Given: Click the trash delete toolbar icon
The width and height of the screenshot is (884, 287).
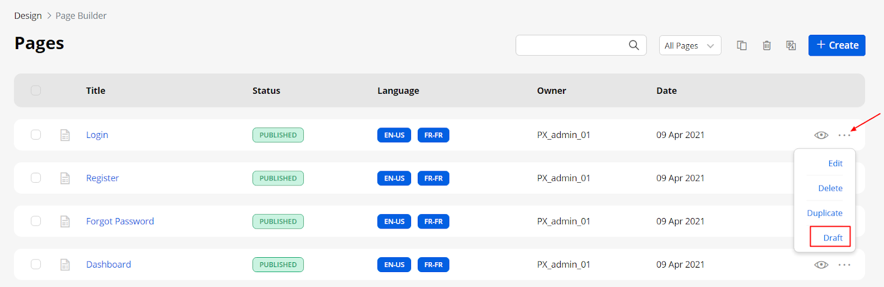Looking at the screenshot, I should click(767, 45).
